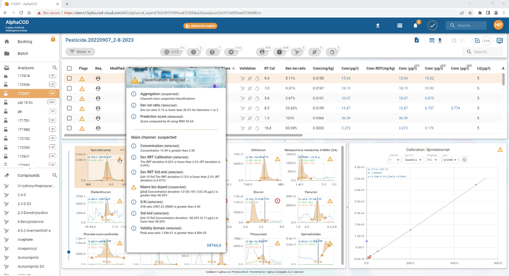Viewport: 509px width, 276px height.
Task: Open the Curve fit Quadratic dropdown
Action: pos(413,160)
